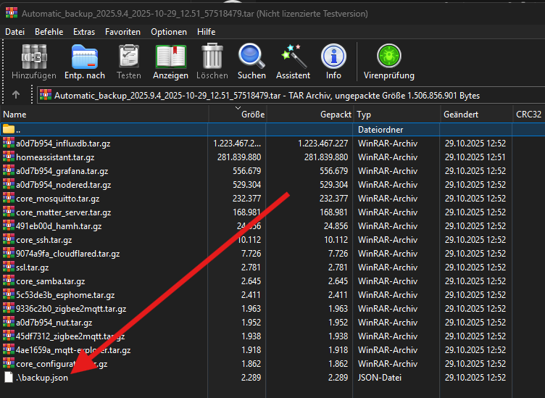
Task: Open the Optionen menu
Action: pyautogui.click(x=169, y=32)
